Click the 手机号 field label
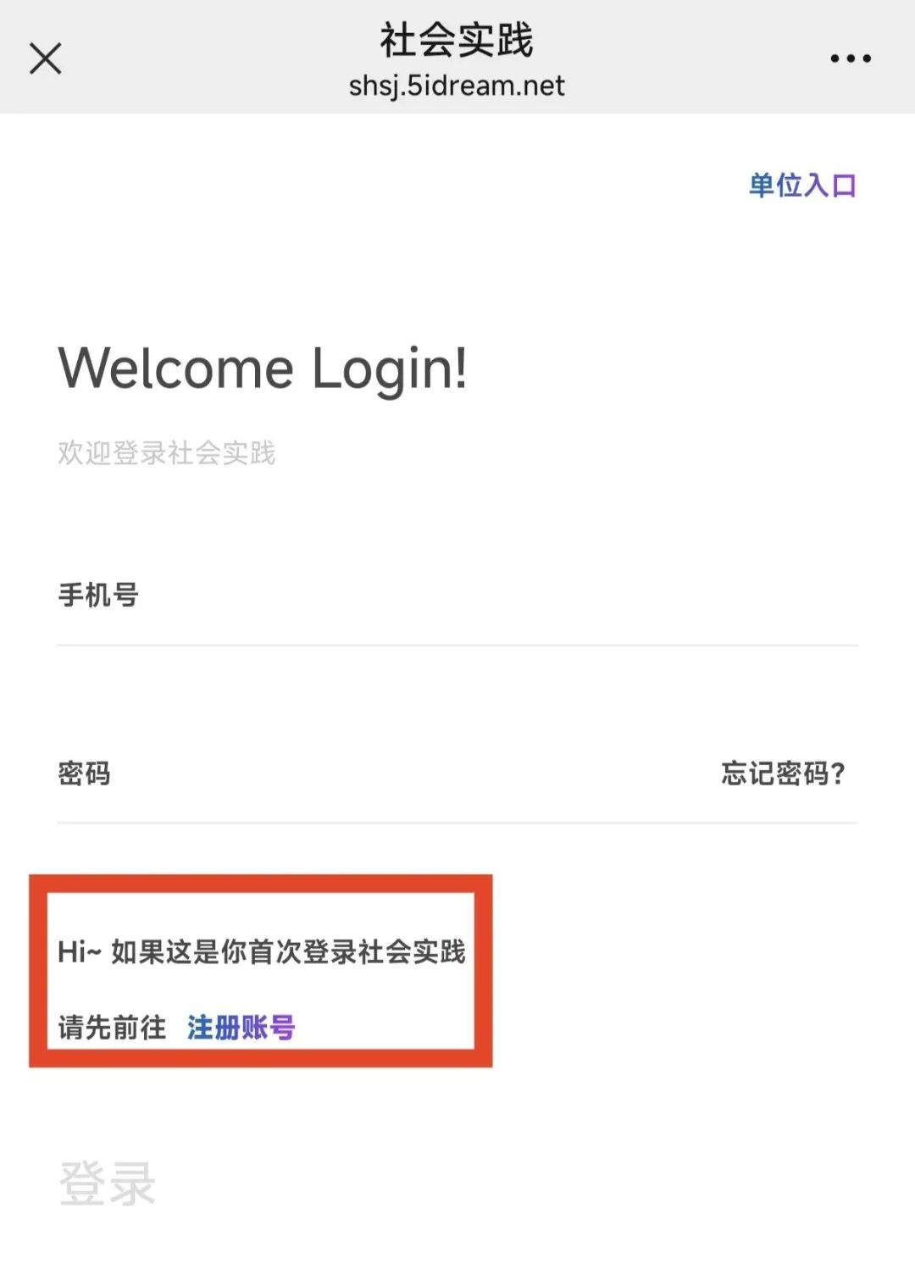The width and height of the screenshot is (915, 1275). click(98, 596)
